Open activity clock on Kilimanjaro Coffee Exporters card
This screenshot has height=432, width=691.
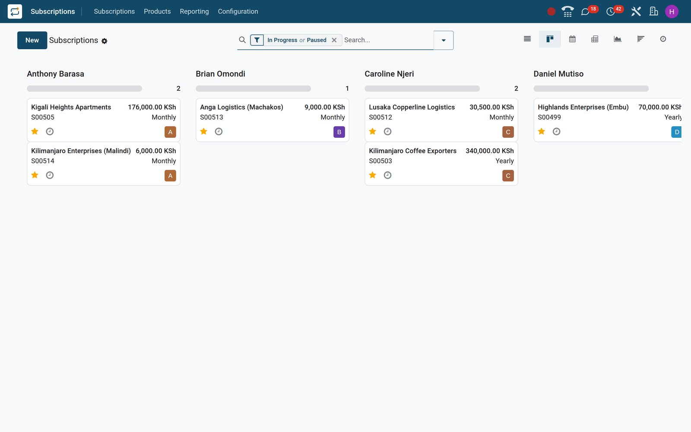click(x=387, y=175)
